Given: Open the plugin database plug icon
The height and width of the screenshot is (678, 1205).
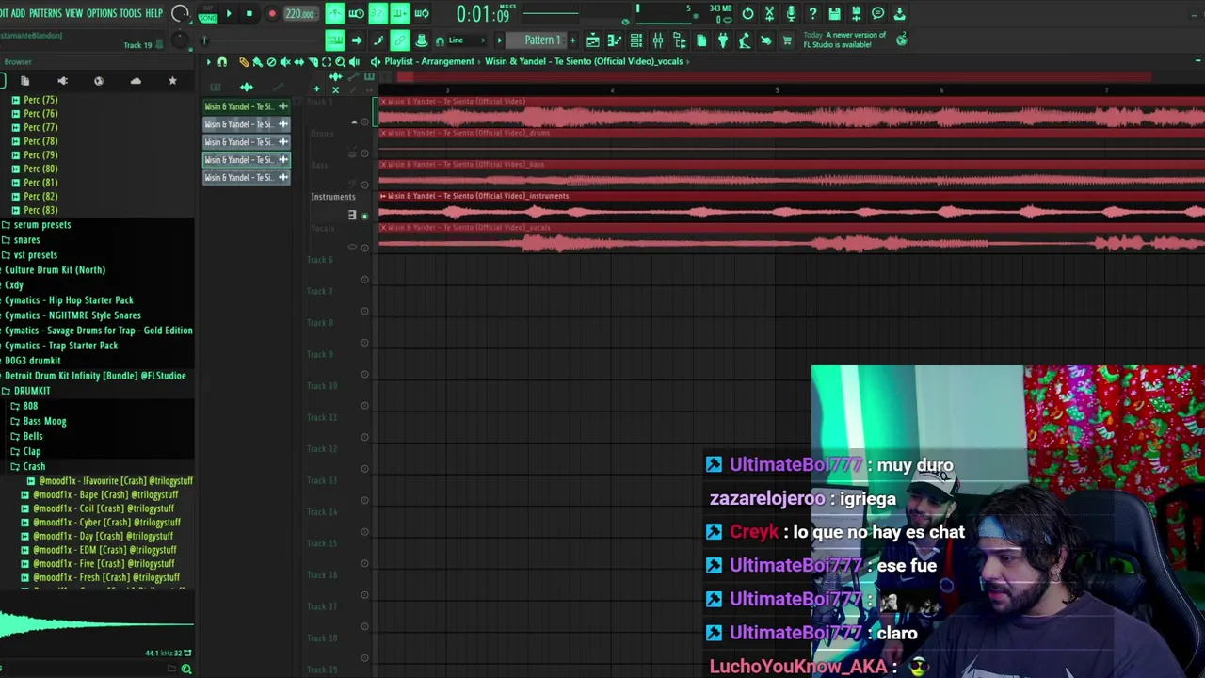Looking at the screenshot, I should [722, 40].
